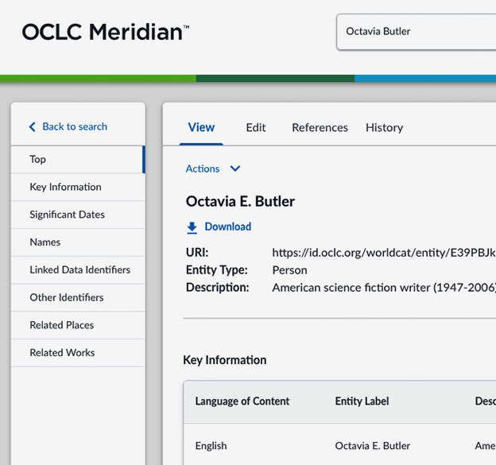Select Related Works in sidebar
The width and height of the screenshot is (496, 465).
click(x=62, y=353)
